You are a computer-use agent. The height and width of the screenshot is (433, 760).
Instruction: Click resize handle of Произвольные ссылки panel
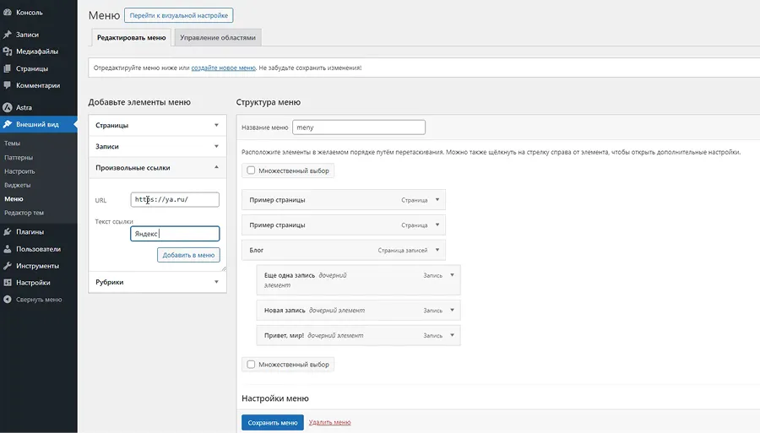click(224, 268)
